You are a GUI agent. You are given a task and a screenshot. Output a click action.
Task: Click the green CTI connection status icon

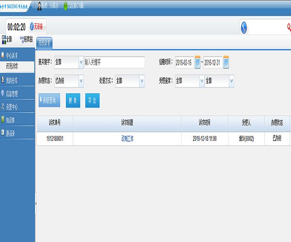[x=65, y=5]
